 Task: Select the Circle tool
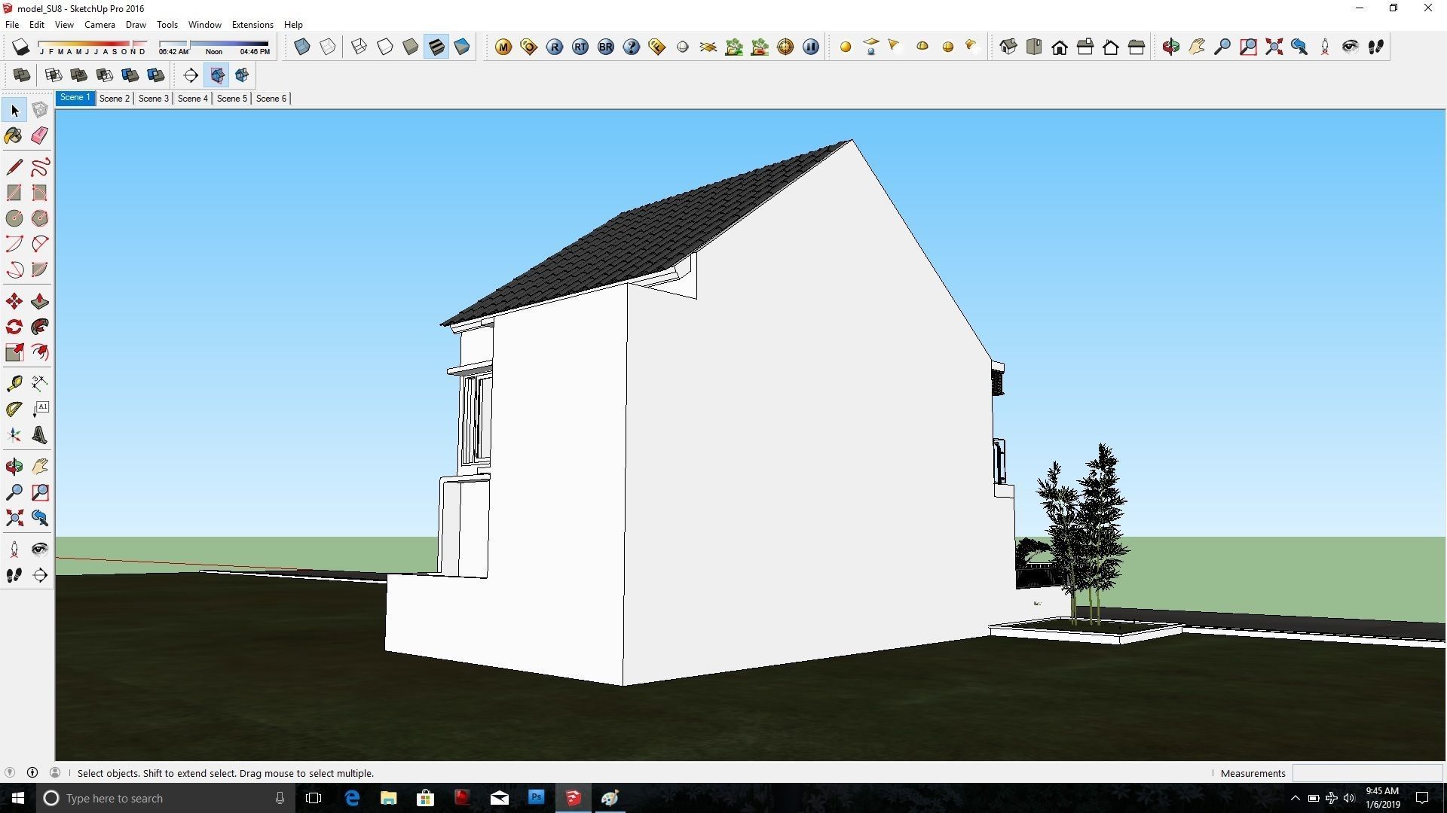point(14,218)
